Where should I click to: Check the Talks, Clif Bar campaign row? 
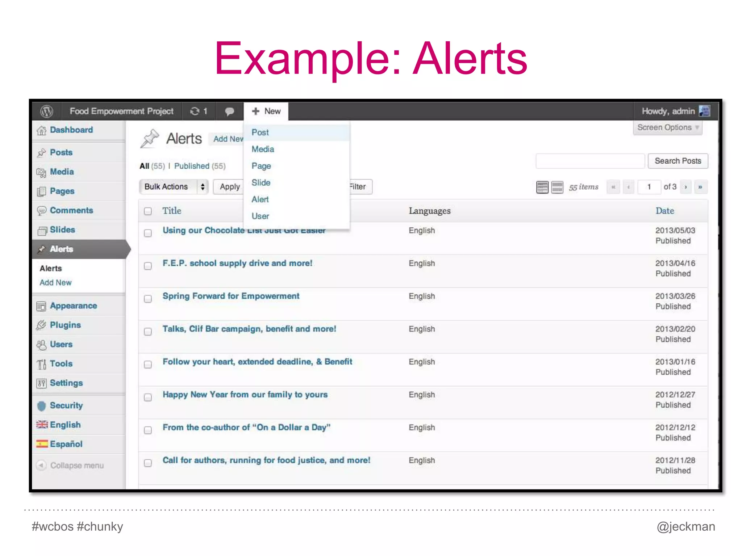click(148, 332)
